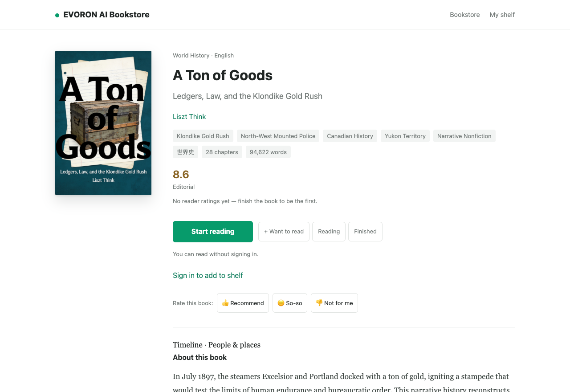Set shelf status to Finished
This screenshot has height=392, width=570.
point(365,232)
